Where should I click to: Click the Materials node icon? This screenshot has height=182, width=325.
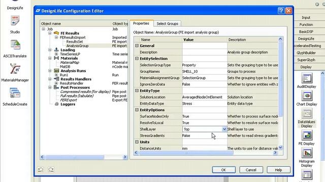pos(56,58)
